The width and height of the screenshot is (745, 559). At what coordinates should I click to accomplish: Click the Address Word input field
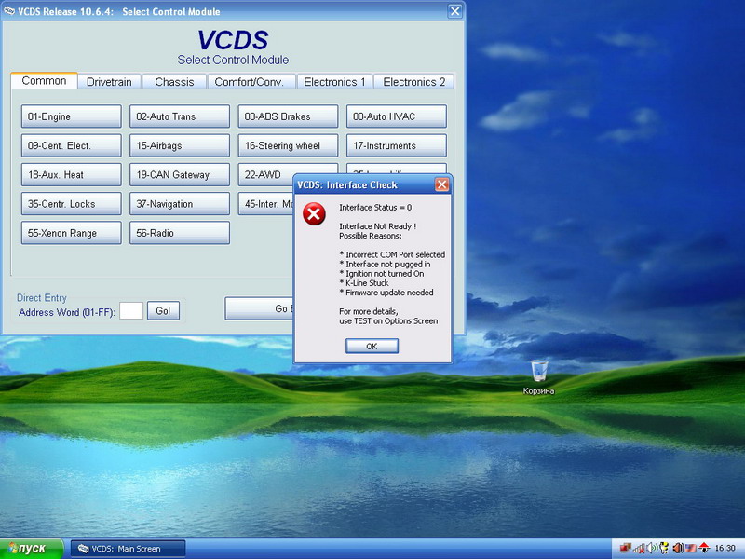tap(131, 311)
